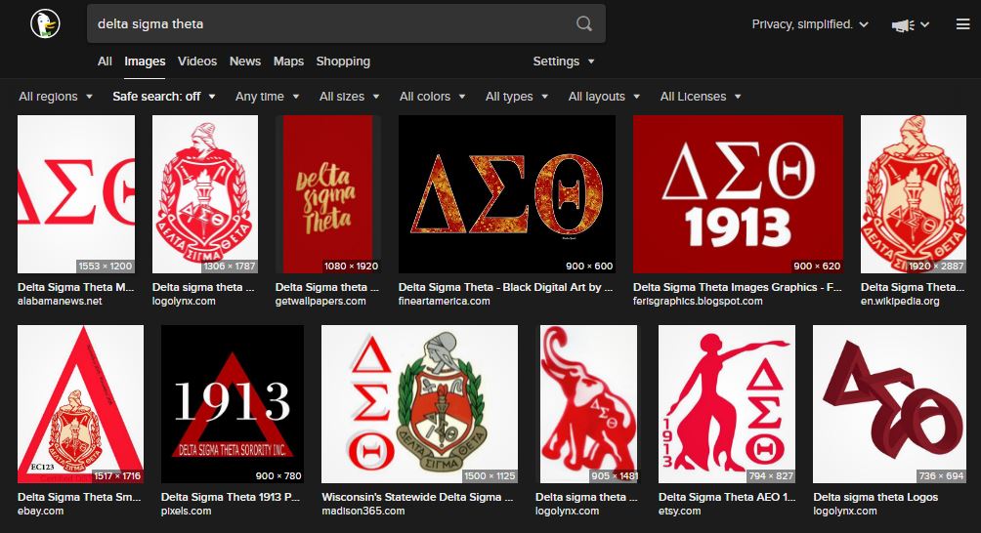
Task: Change the Safe search: off setting
Action: click(x=164, y=97)
